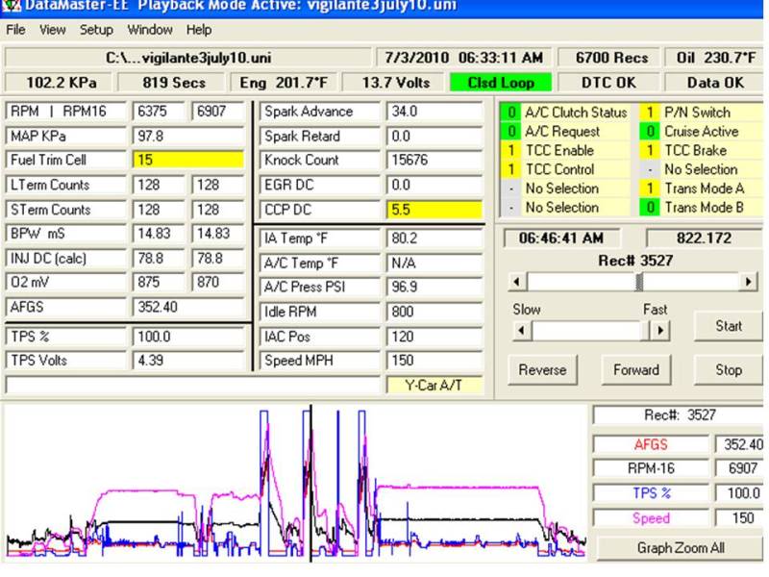Click the IAC Pos value 120
This screenshot has width=769, height=577.
[x=434, y=337]
